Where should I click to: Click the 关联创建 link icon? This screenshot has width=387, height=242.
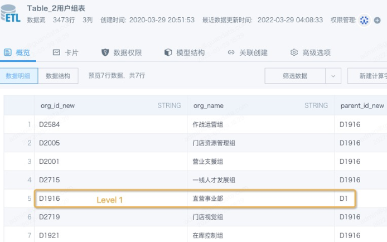(x=231, y=52)
